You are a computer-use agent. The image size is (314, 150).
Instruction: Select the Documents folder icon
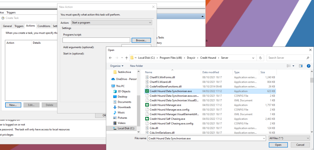115,102
